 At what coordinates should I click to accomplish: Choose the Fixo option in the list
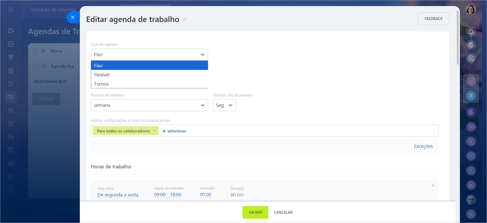(x=149, y=66)
